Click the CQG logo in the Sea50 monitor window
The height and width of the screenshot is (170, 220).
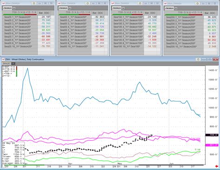(59, 3)
